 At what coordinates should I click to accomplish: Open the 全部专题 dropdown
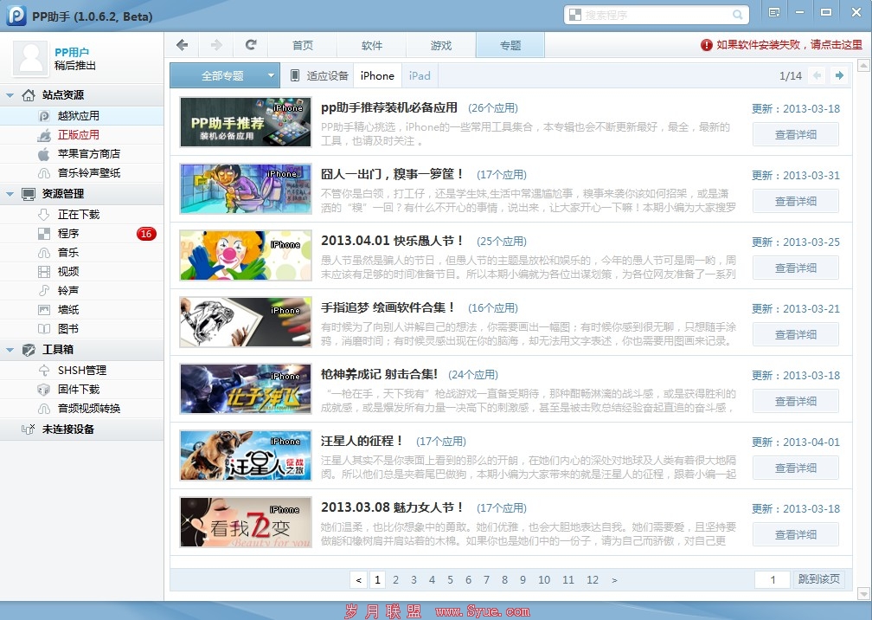click(223, 75)
